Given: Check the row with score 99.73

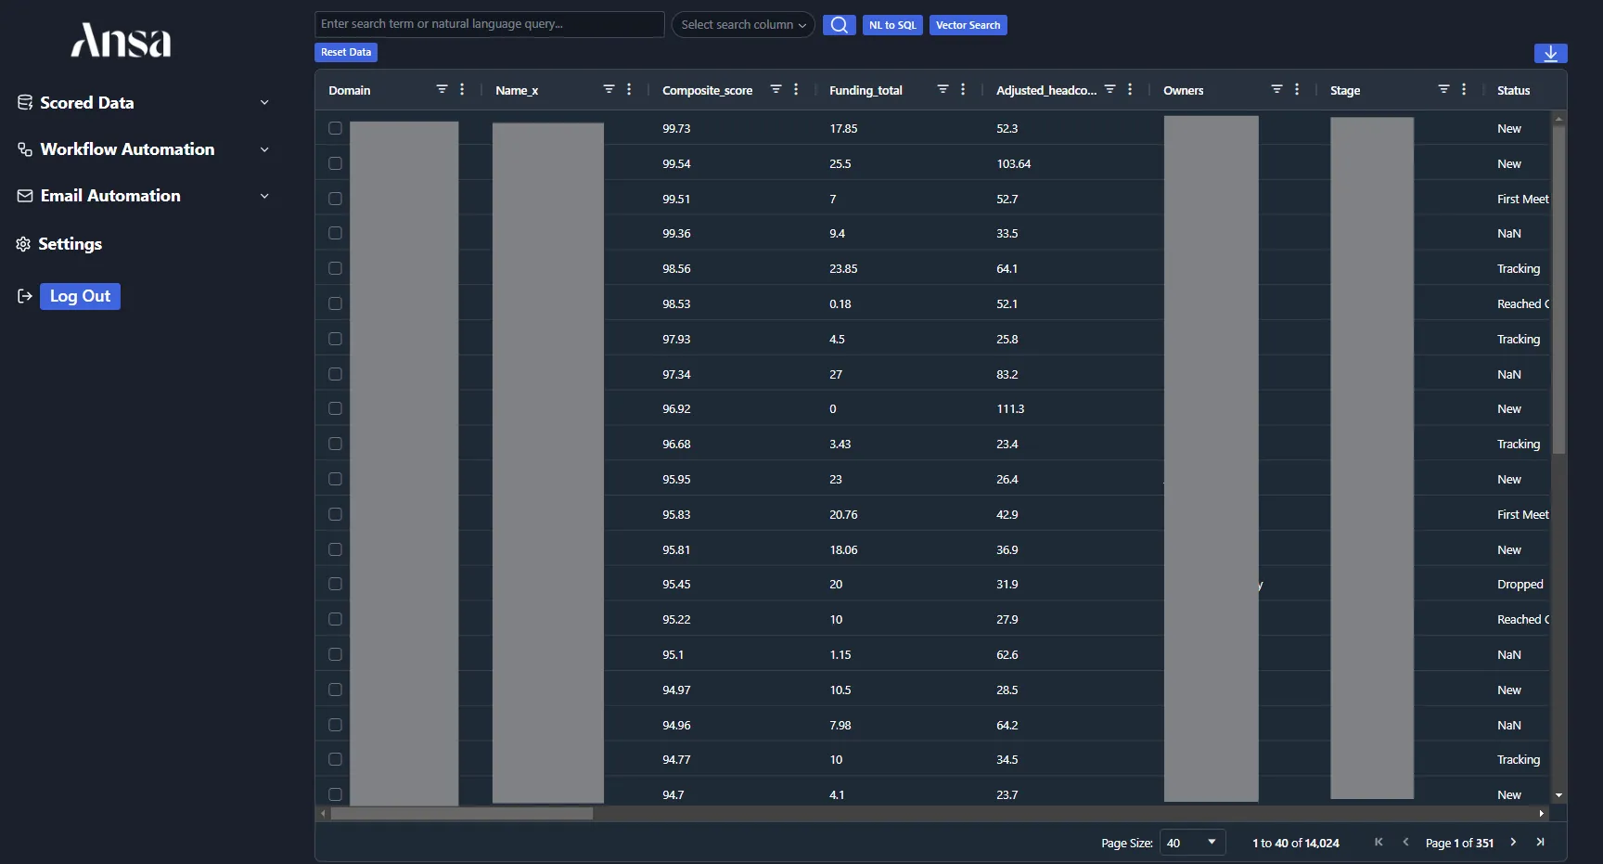Looking at the screenshot, I should 335,128.
